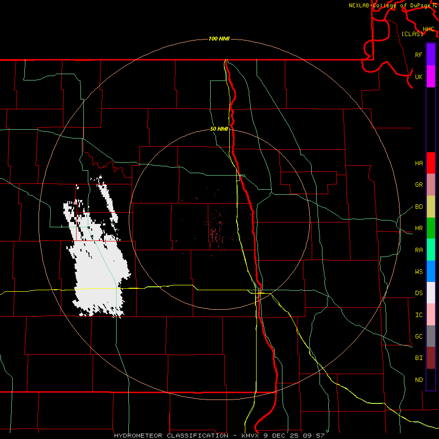This screenshot has width=439, height=439.
Task: Click the DS legend label
Action: tap(419, 293)
